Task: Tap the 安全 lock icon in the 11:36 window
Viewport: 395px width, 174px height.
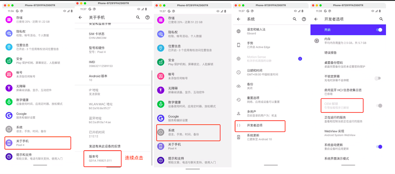Action: [x=9, y=61]
